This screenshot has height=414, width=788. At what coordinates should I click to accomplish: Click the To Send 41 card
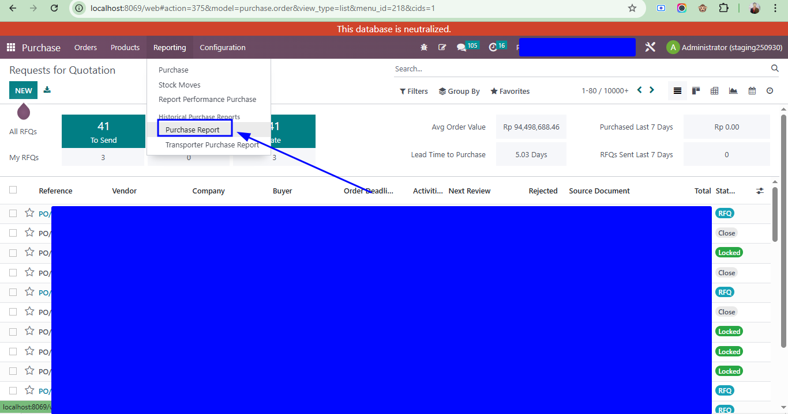coord(103,131)
